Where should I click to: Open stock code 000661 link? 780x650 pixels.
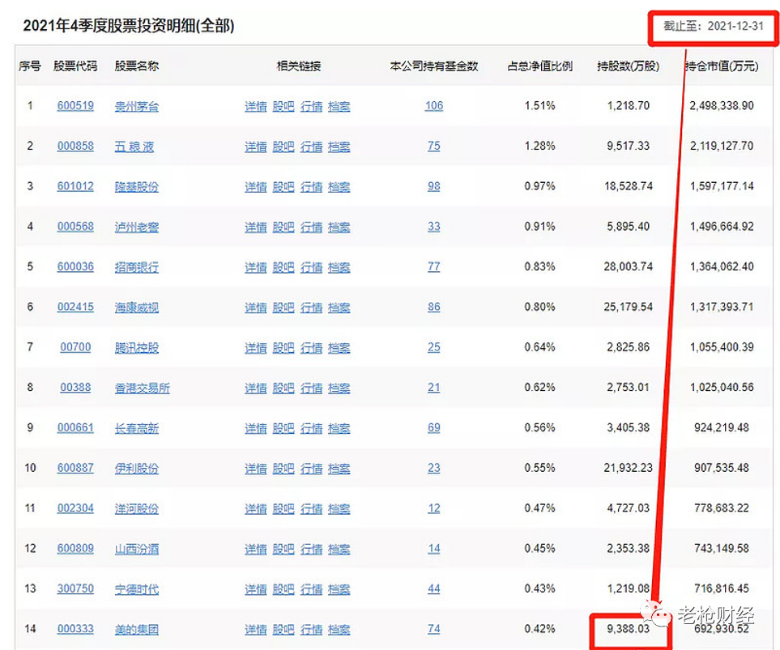click(75, 428)
